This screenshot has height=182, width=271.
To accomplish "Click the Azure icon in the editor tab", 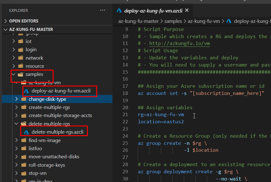I will pyautogui.click(x=119, y=10).
